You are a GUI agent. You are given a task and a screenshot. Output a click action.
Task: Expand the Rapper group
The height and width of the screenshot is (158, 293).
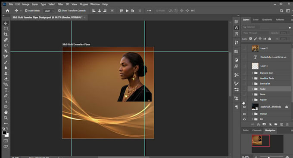click(252, 100)
